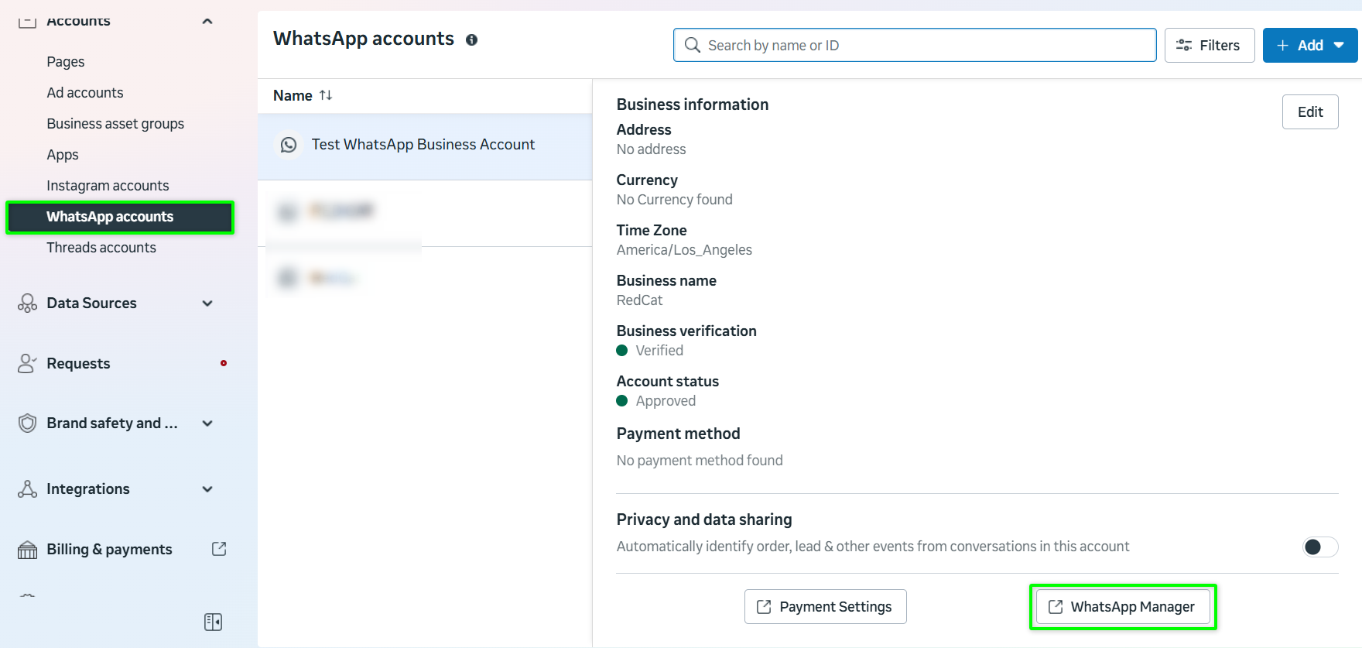Click the WhatsApp logo icon for Test account

[289, 145]
